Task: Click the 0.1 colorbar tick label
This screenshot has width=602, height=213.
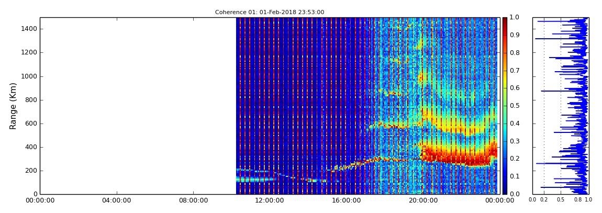Action: (514, 176)
